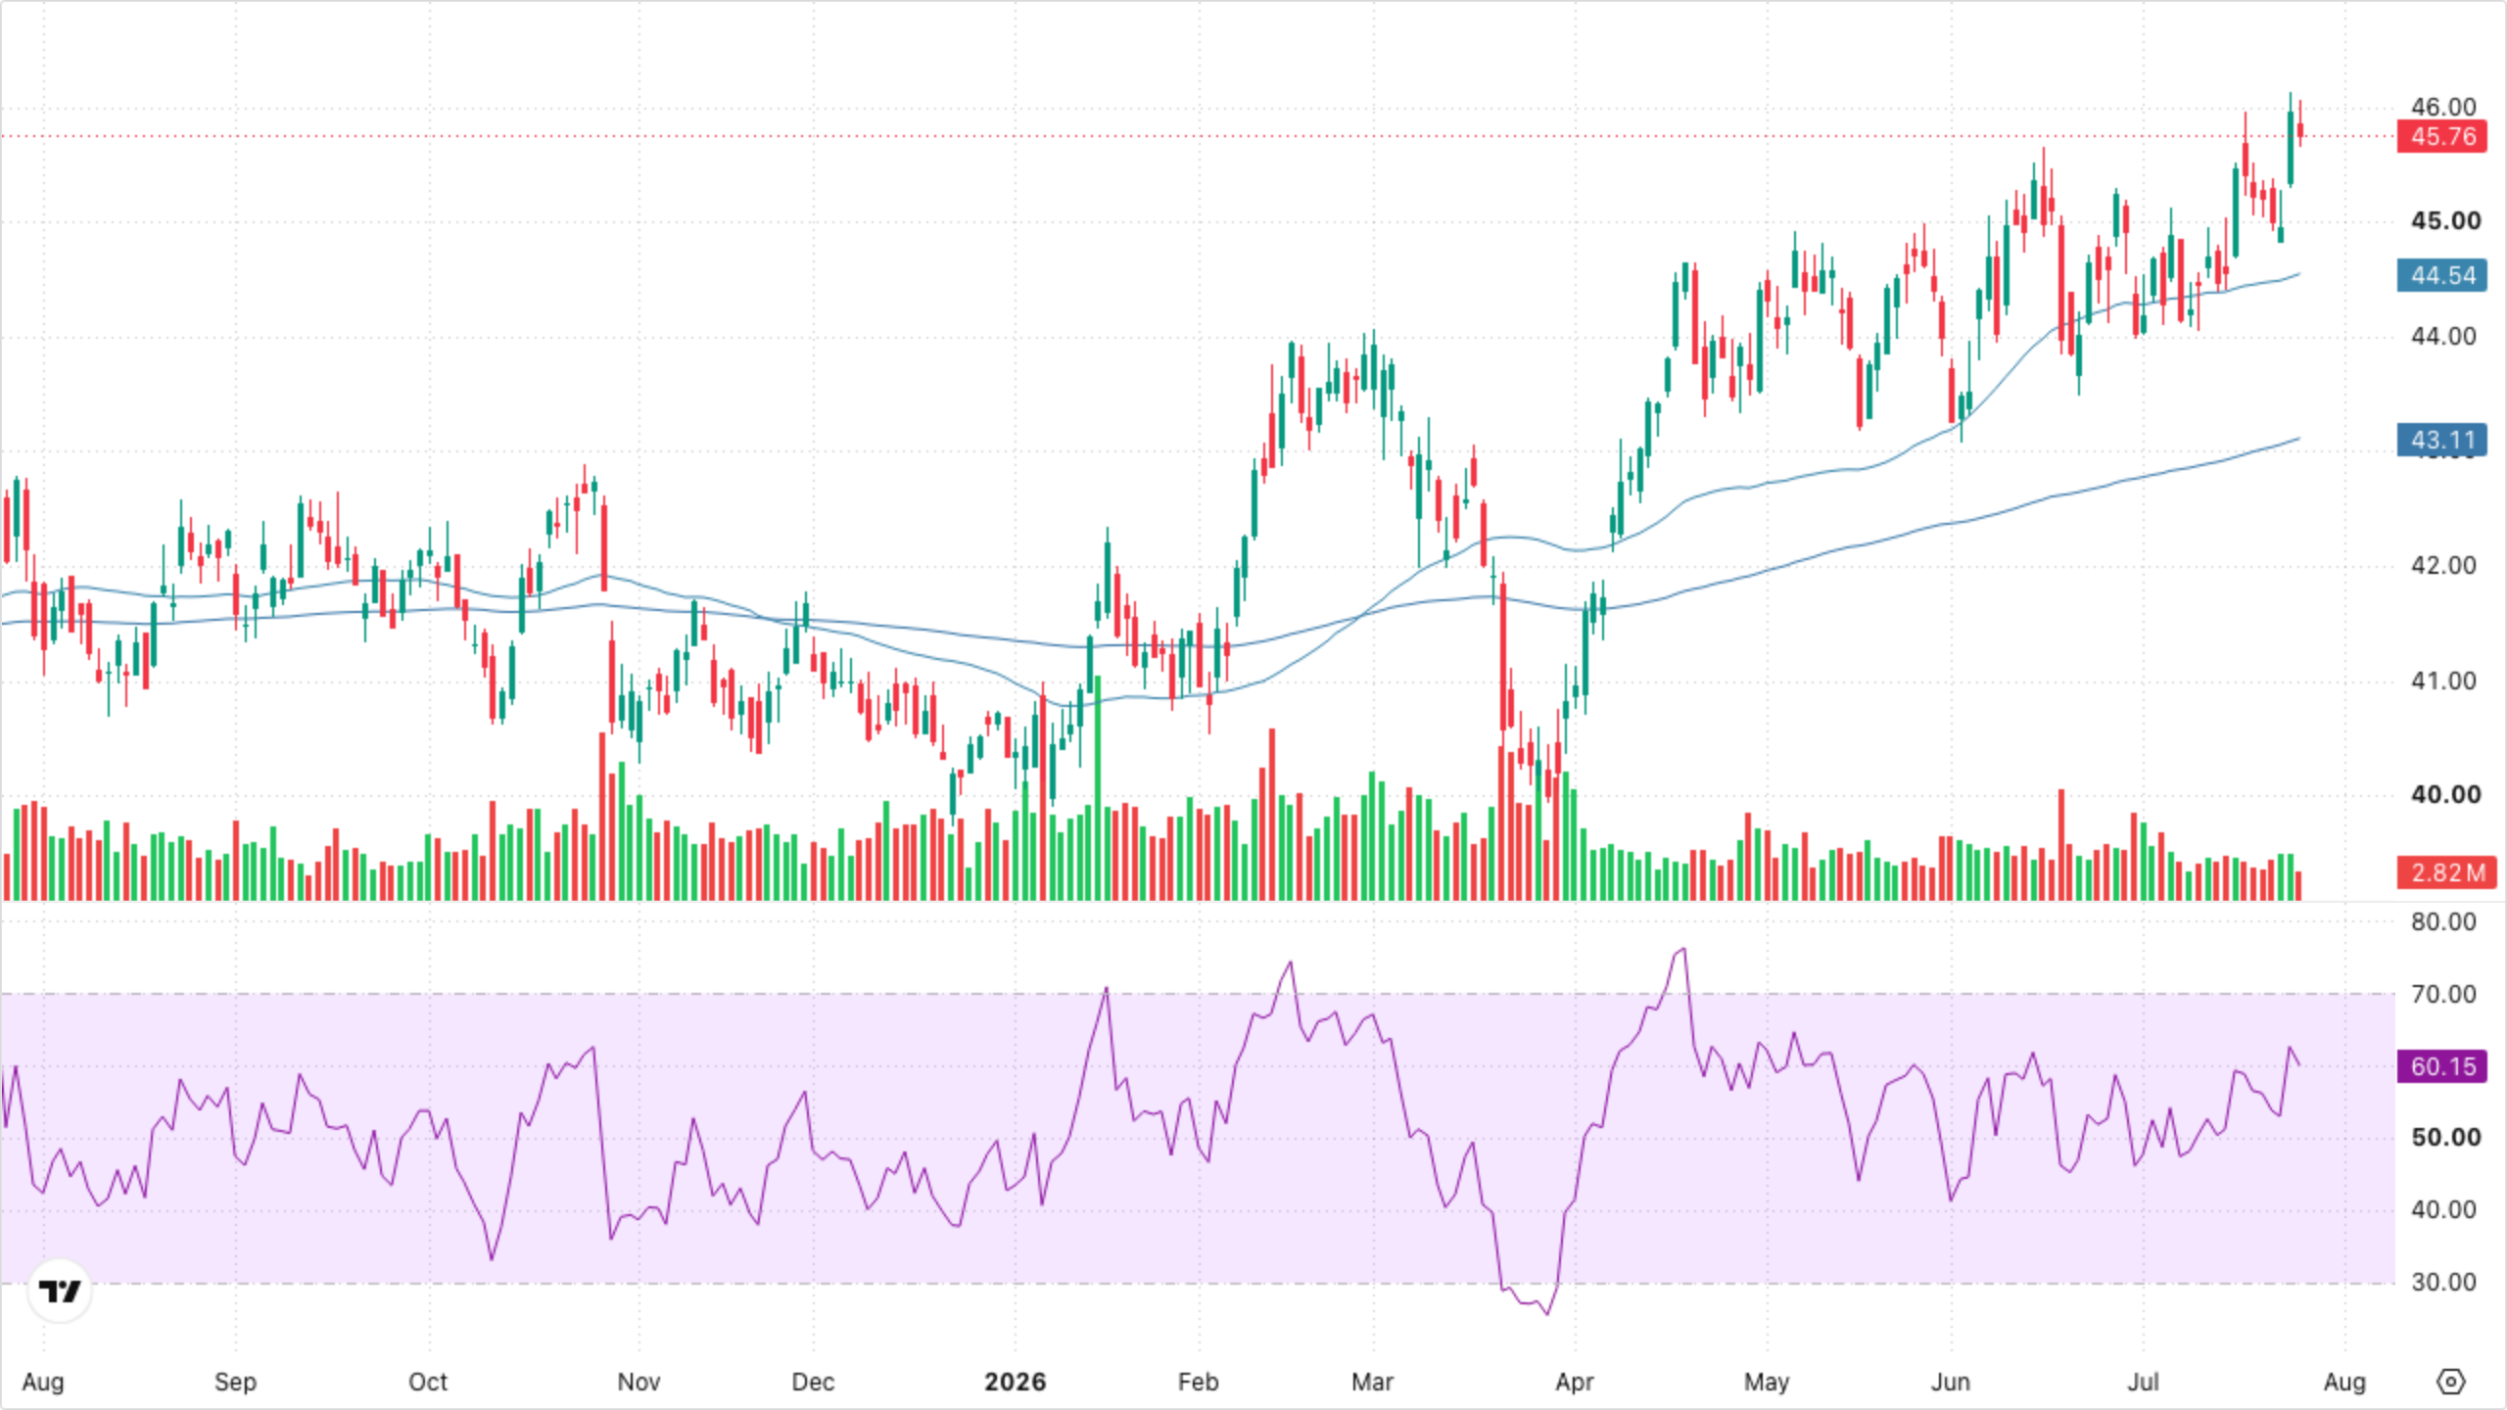This screenshot has width=2507, height=1410.
Task: Select the Feb label on time axis
Action: pyautogui.click(x=1198, y=1382)
